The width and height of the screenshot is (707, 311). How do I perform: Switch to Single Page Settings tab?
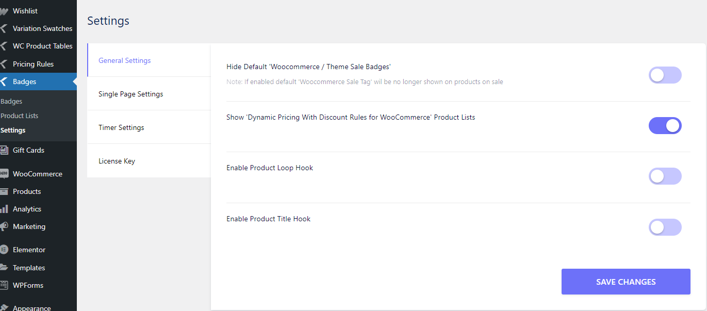[149, 94]
